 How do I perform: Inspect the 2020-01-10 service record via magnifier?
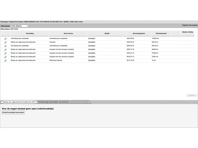click(5, 53)
